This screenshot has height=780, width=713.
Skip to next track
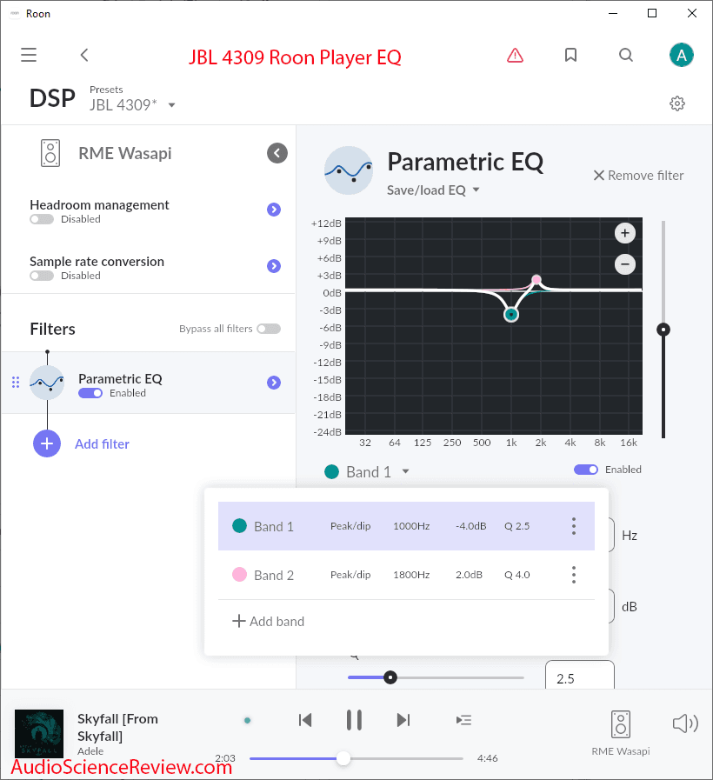click(x=403, y=720)
